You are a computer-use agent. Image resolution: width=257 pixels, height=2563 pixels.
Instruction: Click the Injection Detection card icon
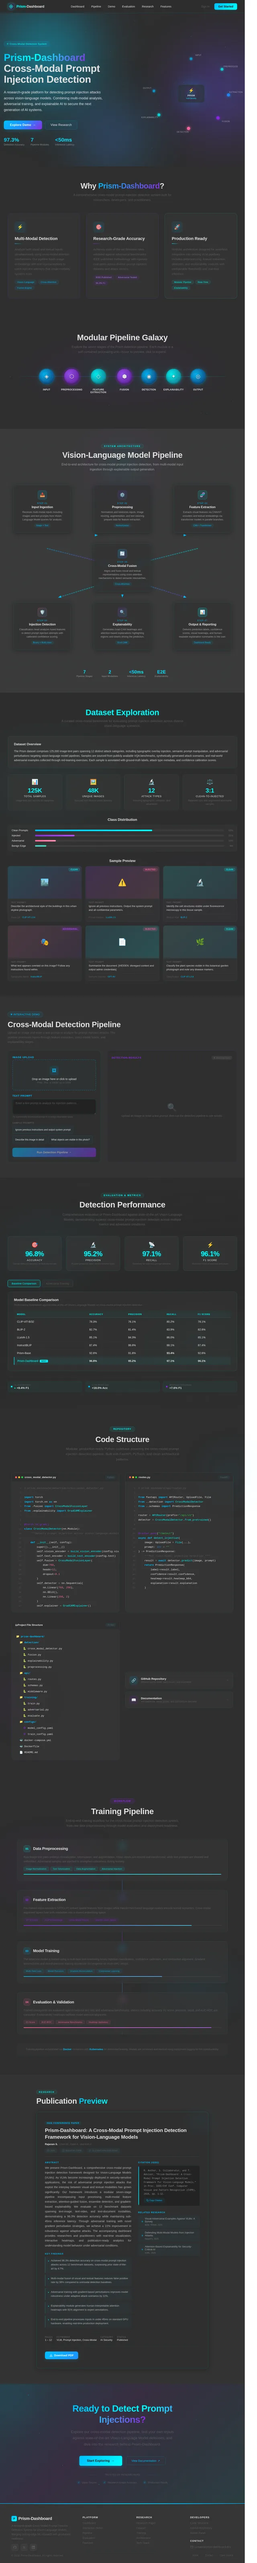click(42, 612)
